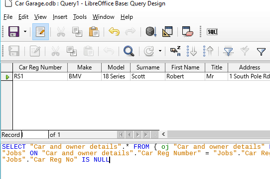Click the Undo Data Input icon in the data toolbar
This screenshot has height=179, width=270.
(109, 51)
